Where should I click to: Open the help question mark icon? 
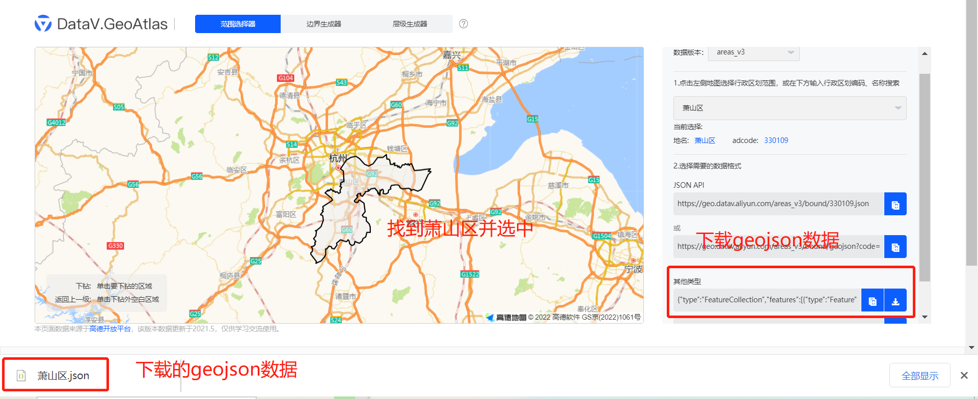[464, 24]
